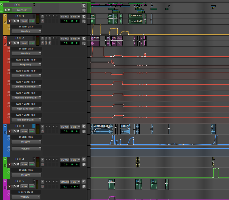Image resolution: width=229 pixels, height=200 pixels.
Task: Add automation lane below FOL 1 D-Verb
Action: [9, 29]
